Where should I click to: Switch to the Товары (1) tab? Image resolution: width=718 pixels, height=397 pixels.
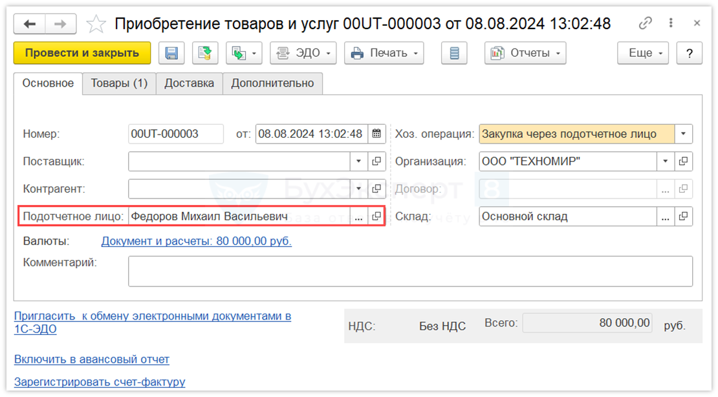[119, 83]
